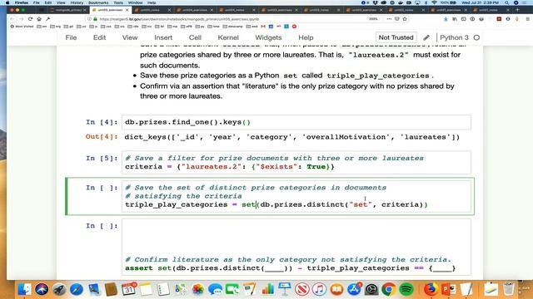533x299 pixels.
Task: Open the Kernel menu in Jupyter
Action: 228,37
